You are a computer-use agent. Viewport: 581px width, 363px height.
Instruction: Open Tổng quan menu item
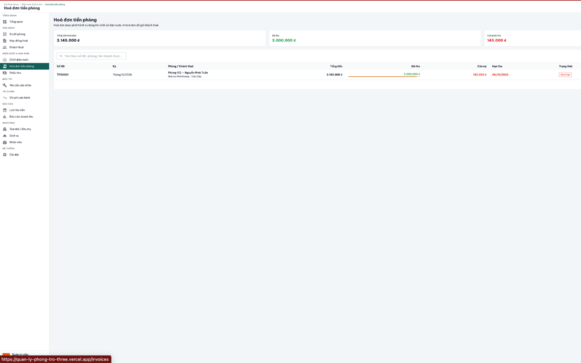pyautogui.click(x=24, y=22)
